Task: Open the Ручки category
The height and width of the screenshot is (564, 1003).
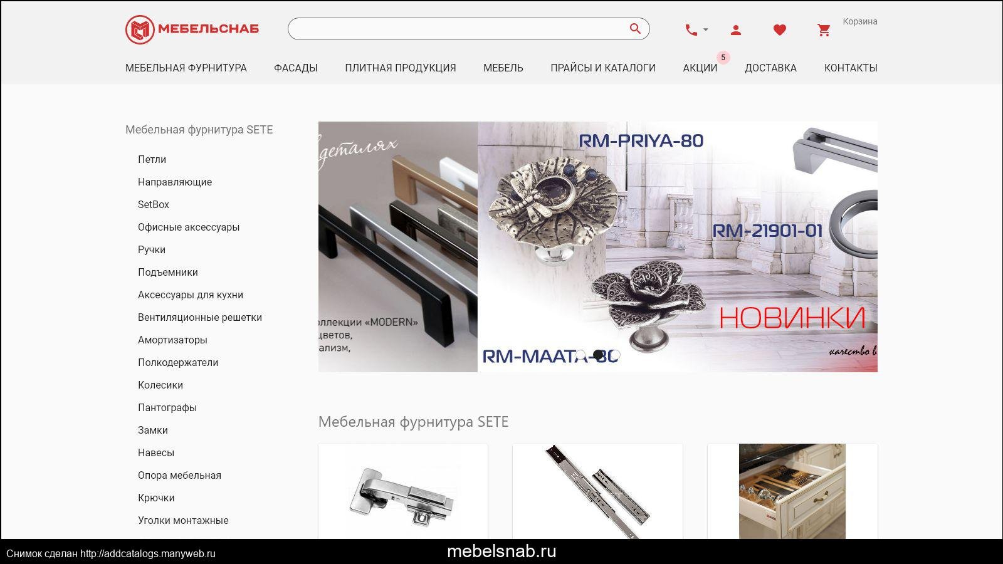Action: [152, 249]
